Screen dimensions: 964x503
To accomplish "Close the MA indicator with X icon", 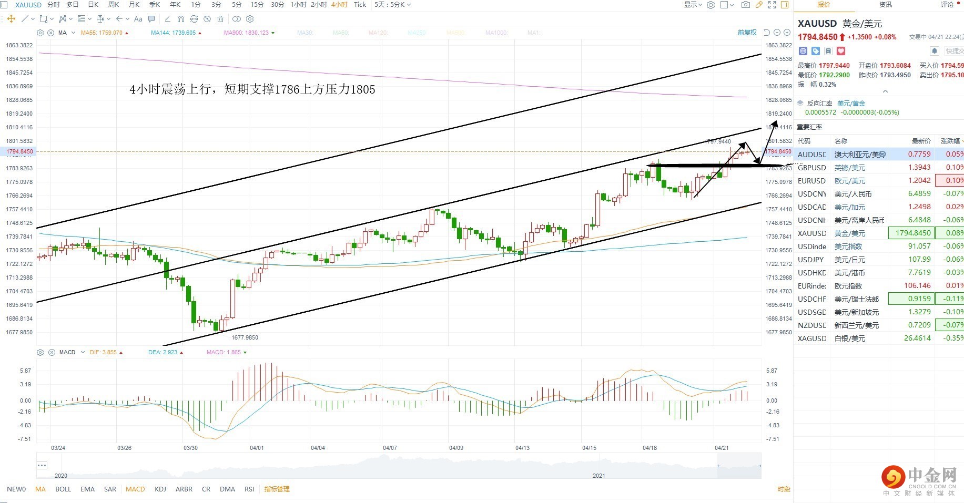I will point(50,33).
